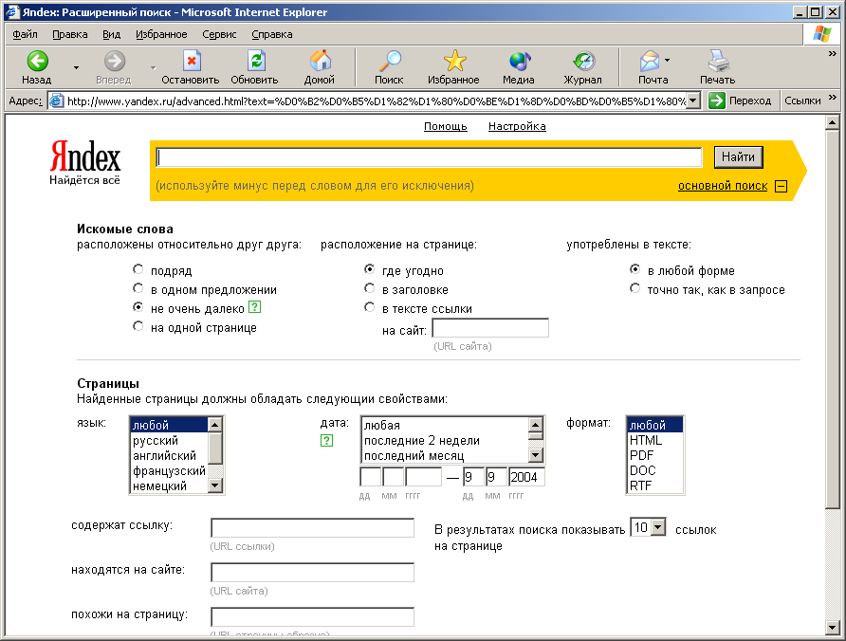Click the help question mark under 'дата'
This screenshot has width=846, height=641.
[x=326, y=440]
